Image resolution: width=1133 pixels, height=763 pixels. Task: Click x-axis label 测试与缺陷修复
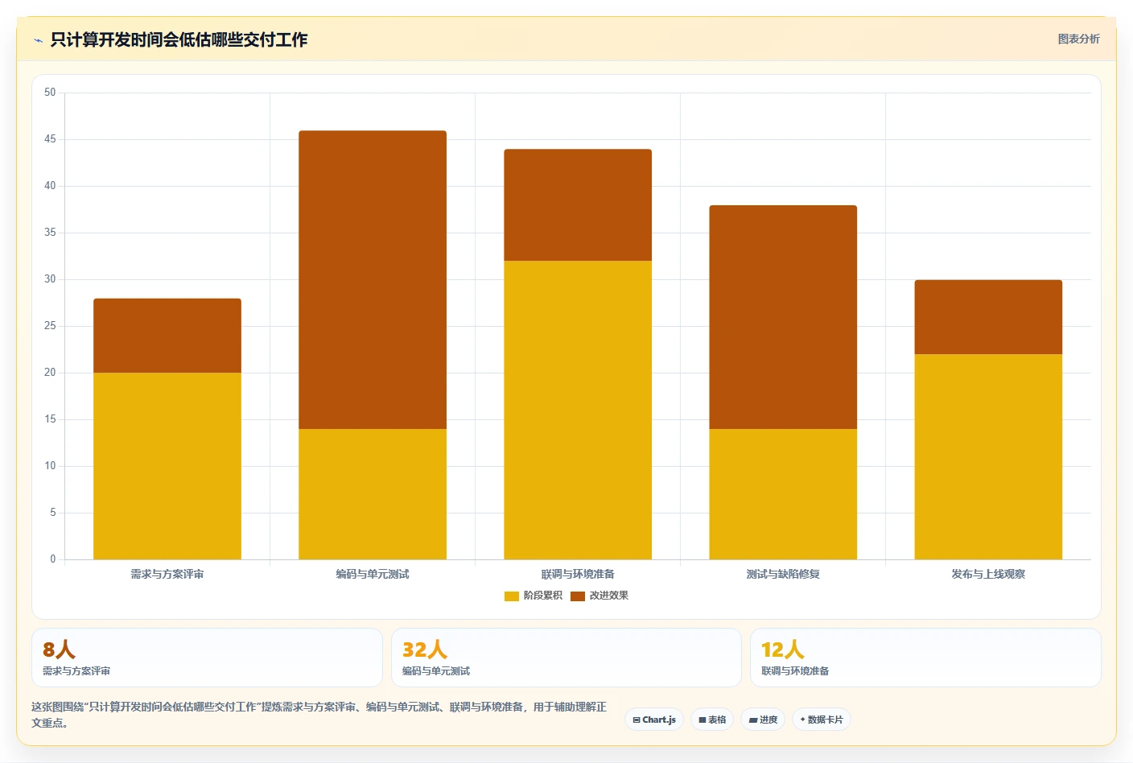[x=783, y=574]
